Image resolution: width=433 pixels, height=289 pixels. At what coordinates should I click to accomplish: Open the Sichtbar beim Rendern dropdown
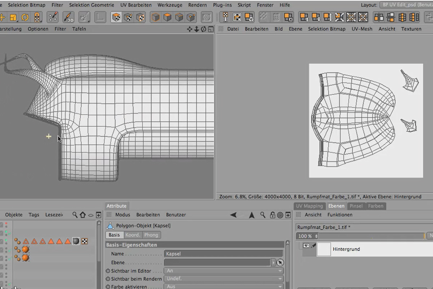tap(224, 279)
